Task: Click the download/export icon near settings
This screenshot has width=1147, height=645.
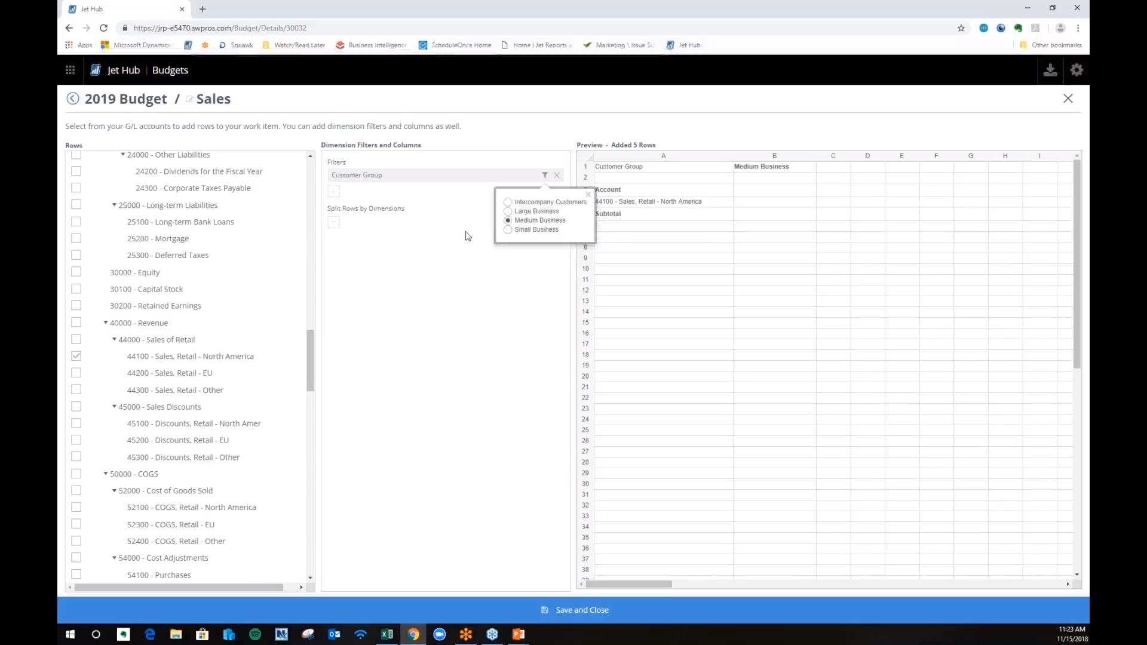Action: click(x=1050, y=70)
